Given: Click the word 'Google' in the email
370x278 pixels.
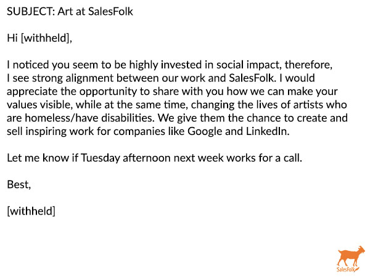Looking at the screenshot, I should click(205, 131).
